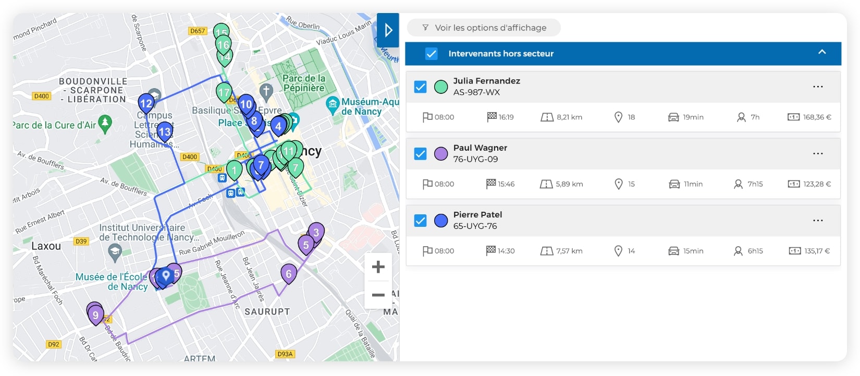The width and height of the screenshot is (860, 376).
Task: Zoom in on the map with the plus button
Action: pyautogui.click(x=378, y=267)
